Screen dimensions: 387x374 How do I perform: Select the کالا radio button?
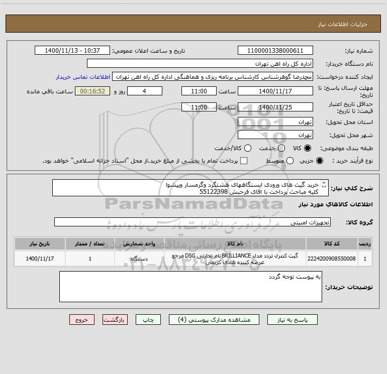pos(308,148)
